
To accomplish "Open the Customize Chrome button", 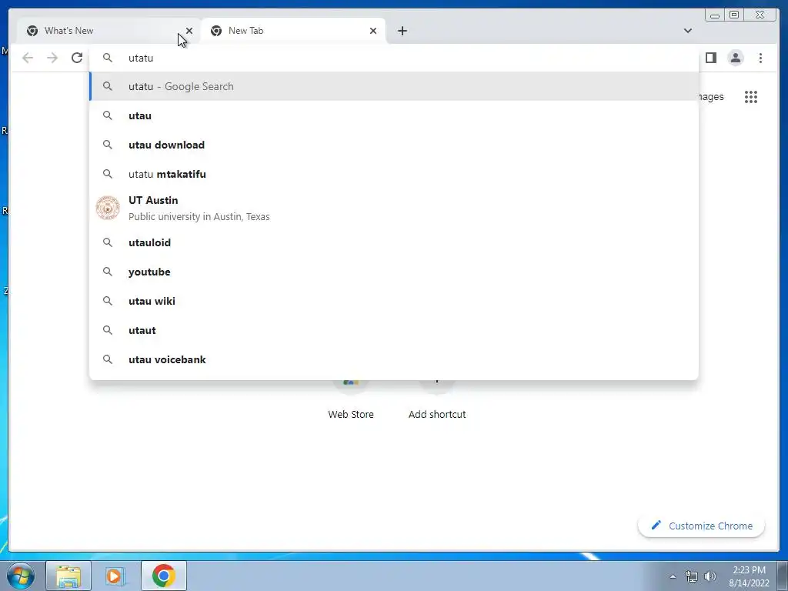I will (x=701, y=526).
